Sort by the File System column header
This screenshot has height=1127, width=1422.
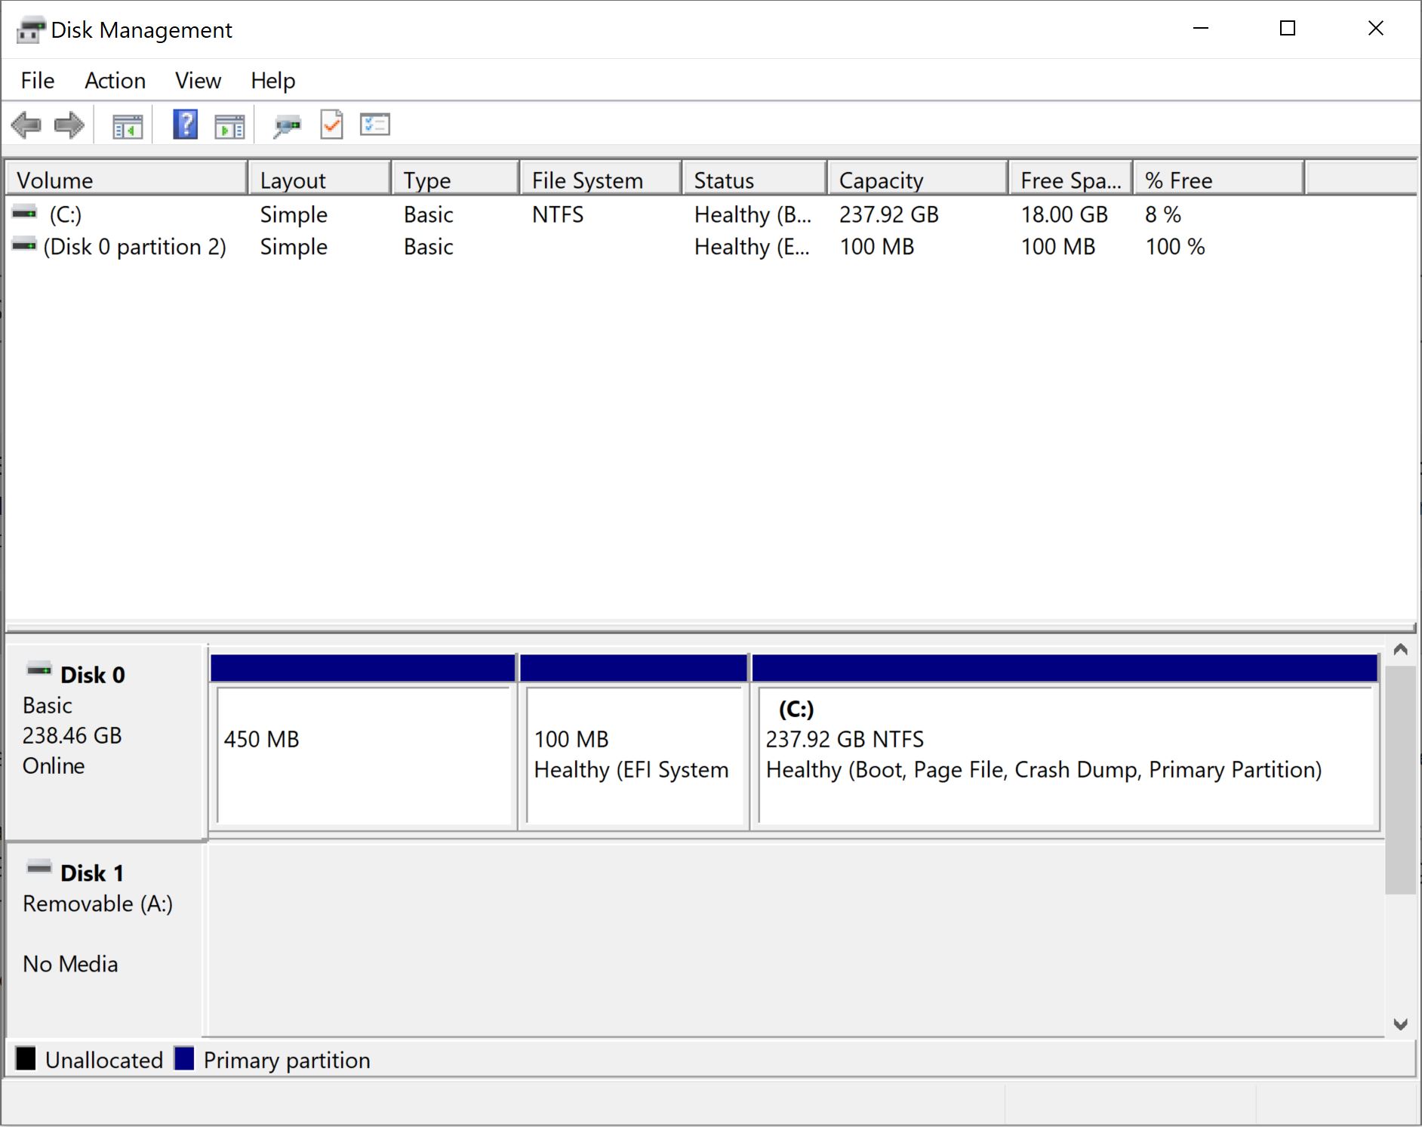601,180
